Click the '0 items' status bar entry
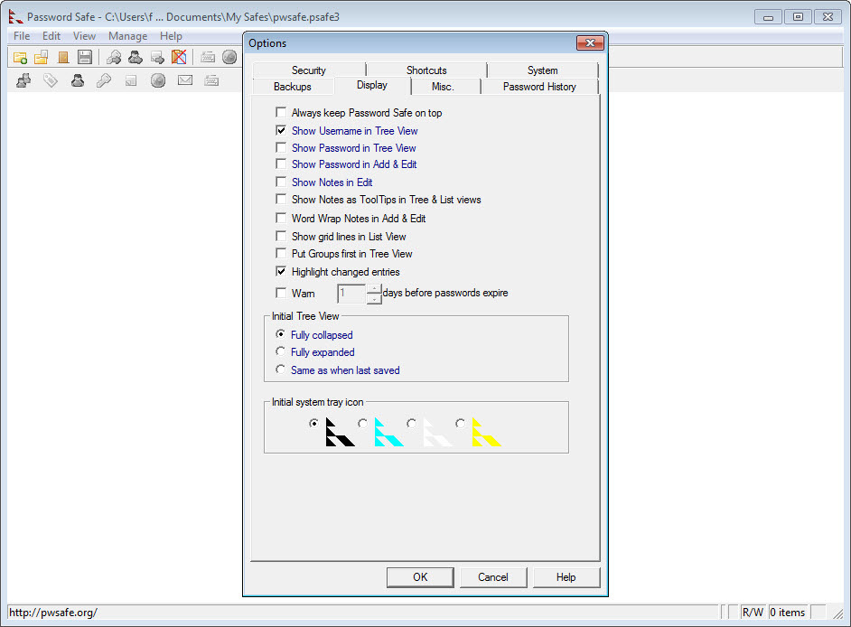851x627 pixels. [x=788, y=613]
